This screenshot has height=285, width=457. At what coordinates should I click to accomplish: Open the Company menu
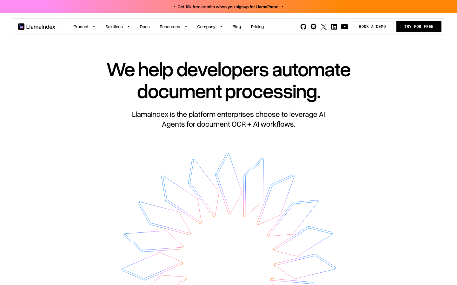point(206,27)
